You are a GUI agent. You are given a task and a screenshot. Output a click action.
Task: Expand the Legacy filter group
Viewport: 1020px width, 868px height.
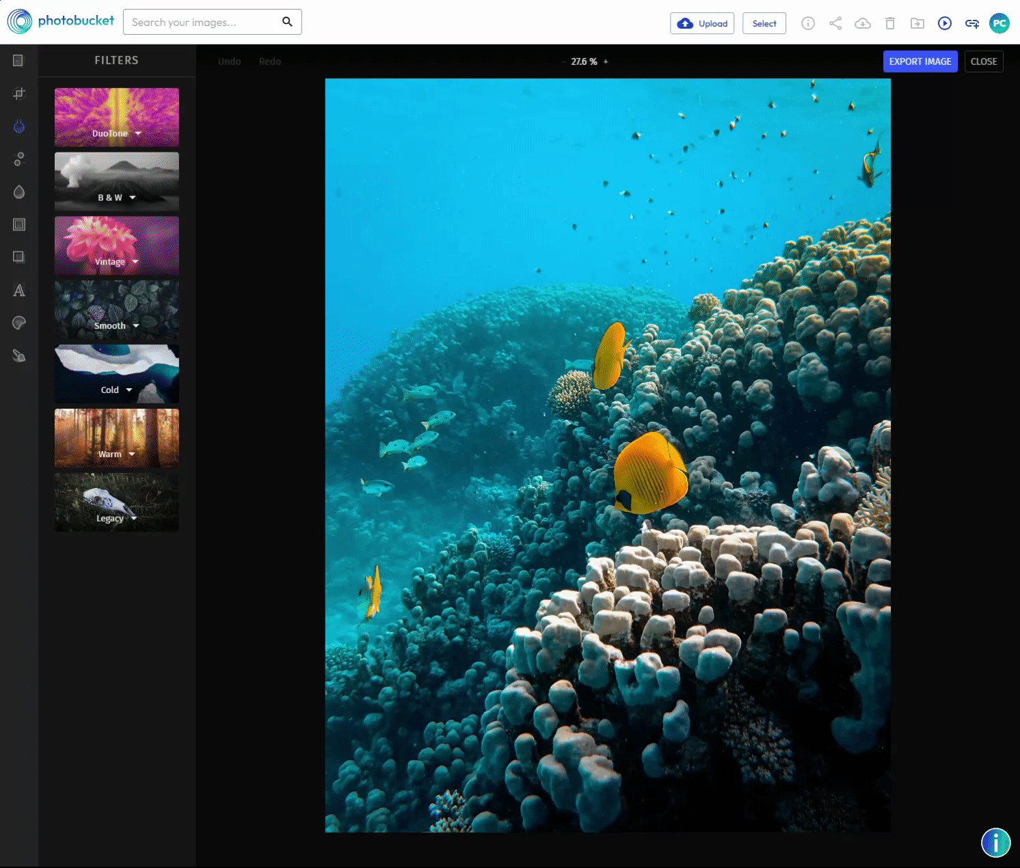tap(117, 502)
